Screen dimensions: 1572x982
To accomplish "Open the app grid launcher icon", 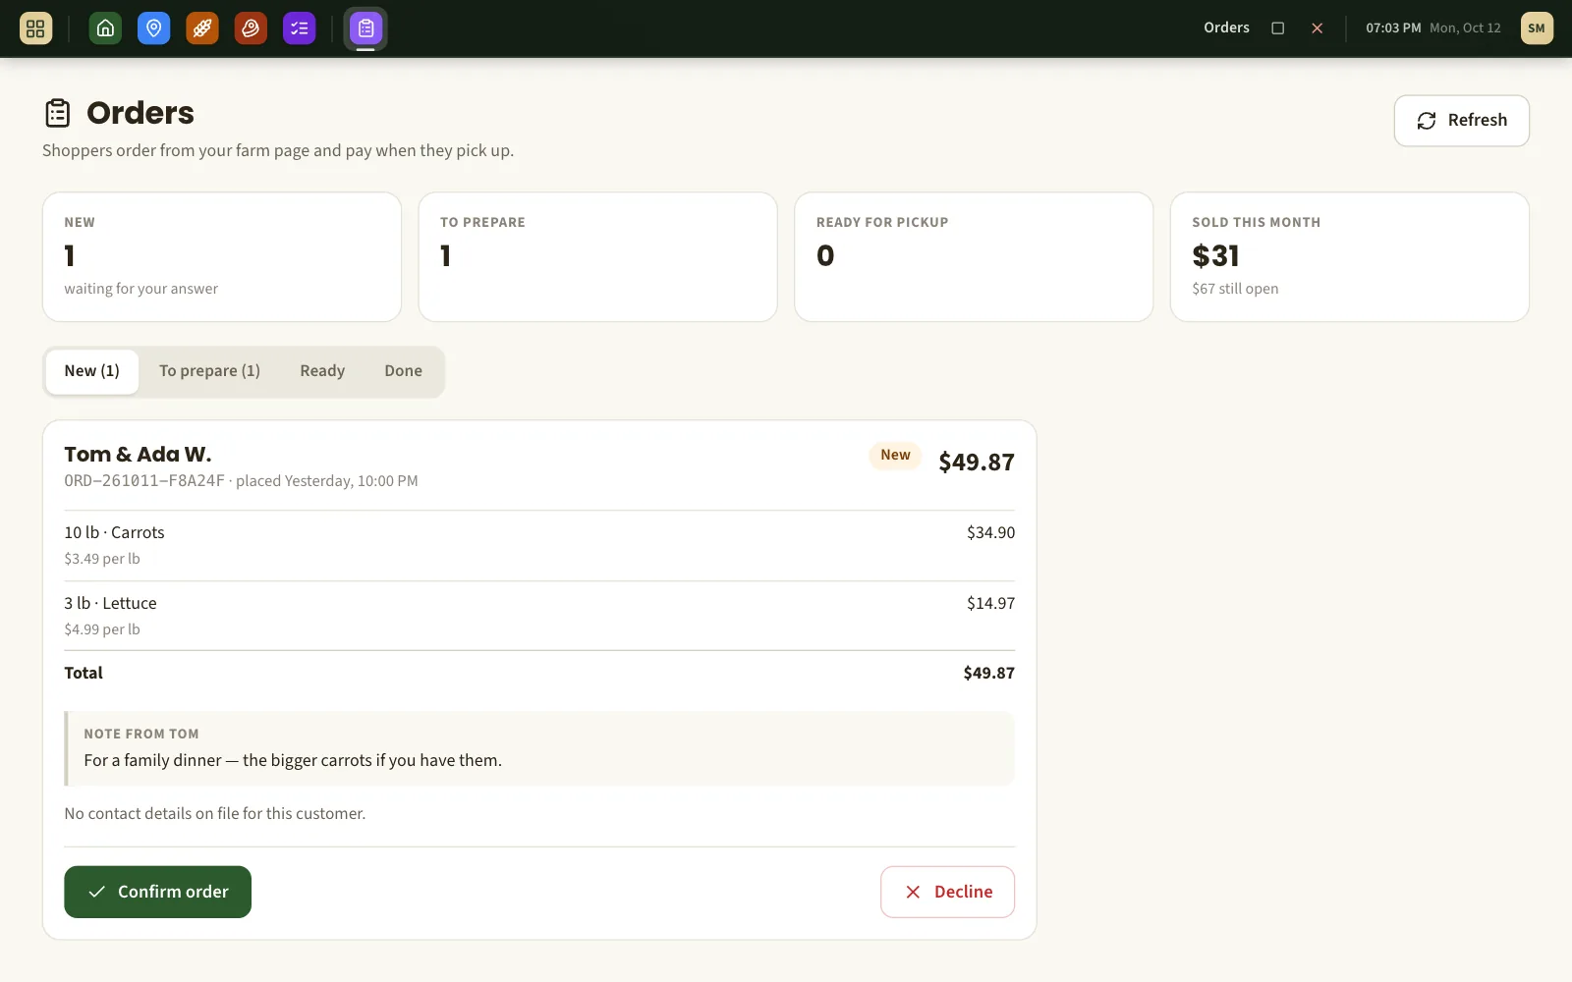I will [35, 28].
